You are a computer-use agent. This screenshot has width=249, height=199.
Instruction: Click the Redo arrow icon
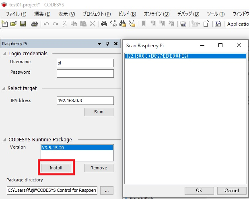(56, 24)
